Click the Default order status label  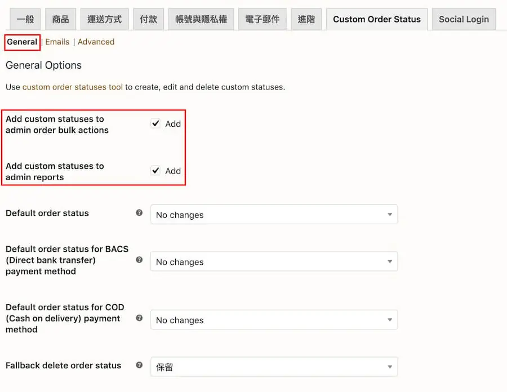[x=47, y=213]
